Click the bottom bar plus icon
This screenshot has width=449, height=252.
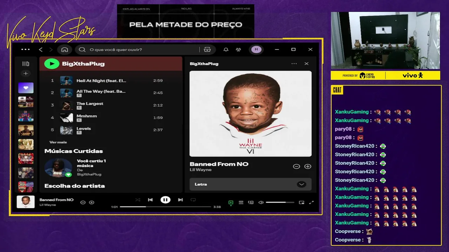92,202
